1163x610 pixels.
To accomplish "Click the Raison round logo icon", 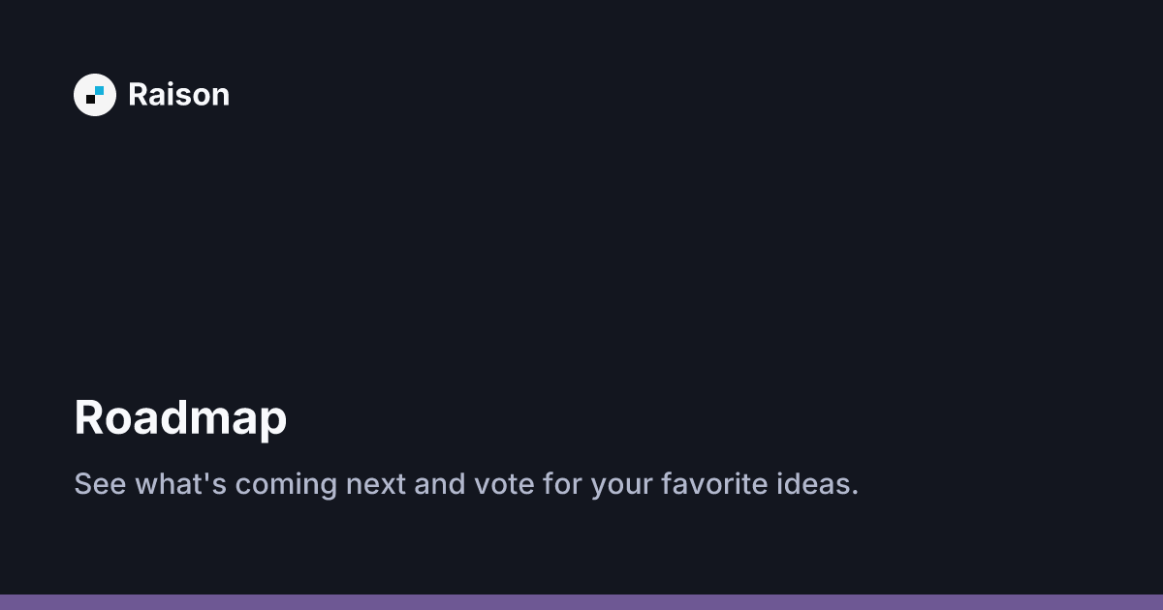I will [x=95, y=95].
